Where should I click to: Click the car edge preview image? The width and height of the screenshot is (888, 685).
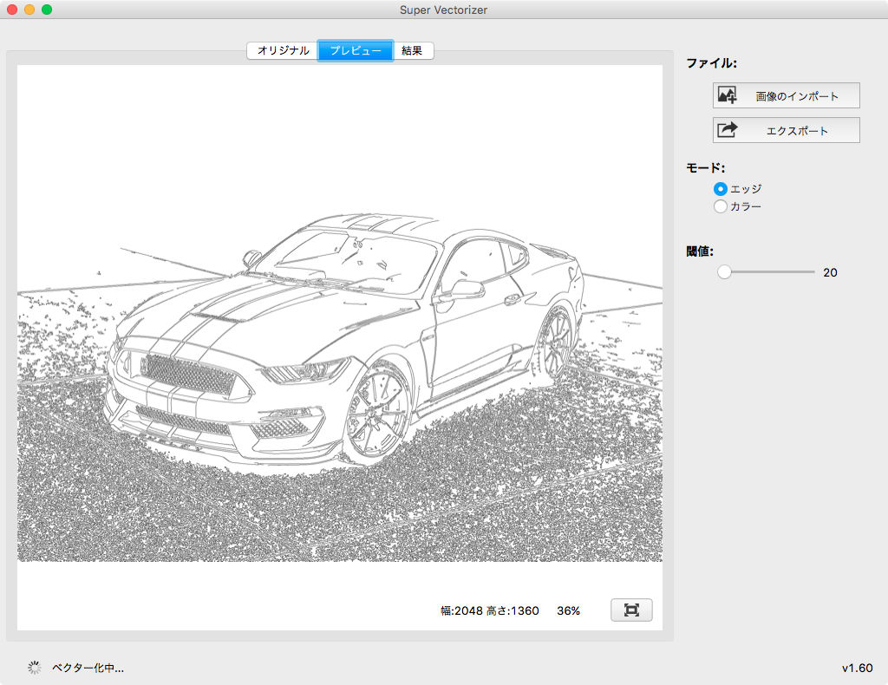coord(340,347)
